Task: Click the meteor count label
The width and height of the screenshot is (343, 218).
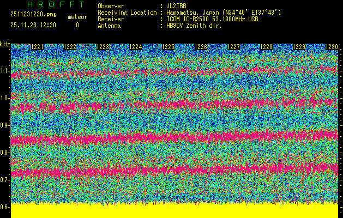Action: click(x=77, y=17)
